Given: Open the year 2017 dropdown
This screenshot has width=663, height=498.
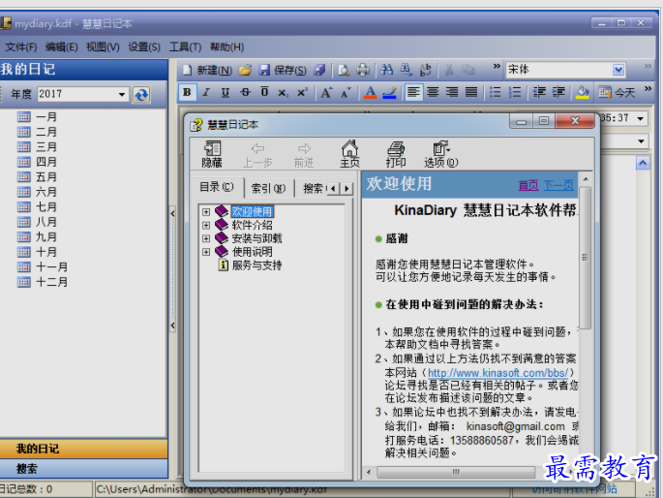Looking at the screenshot, I should click(x=122, y=94).
